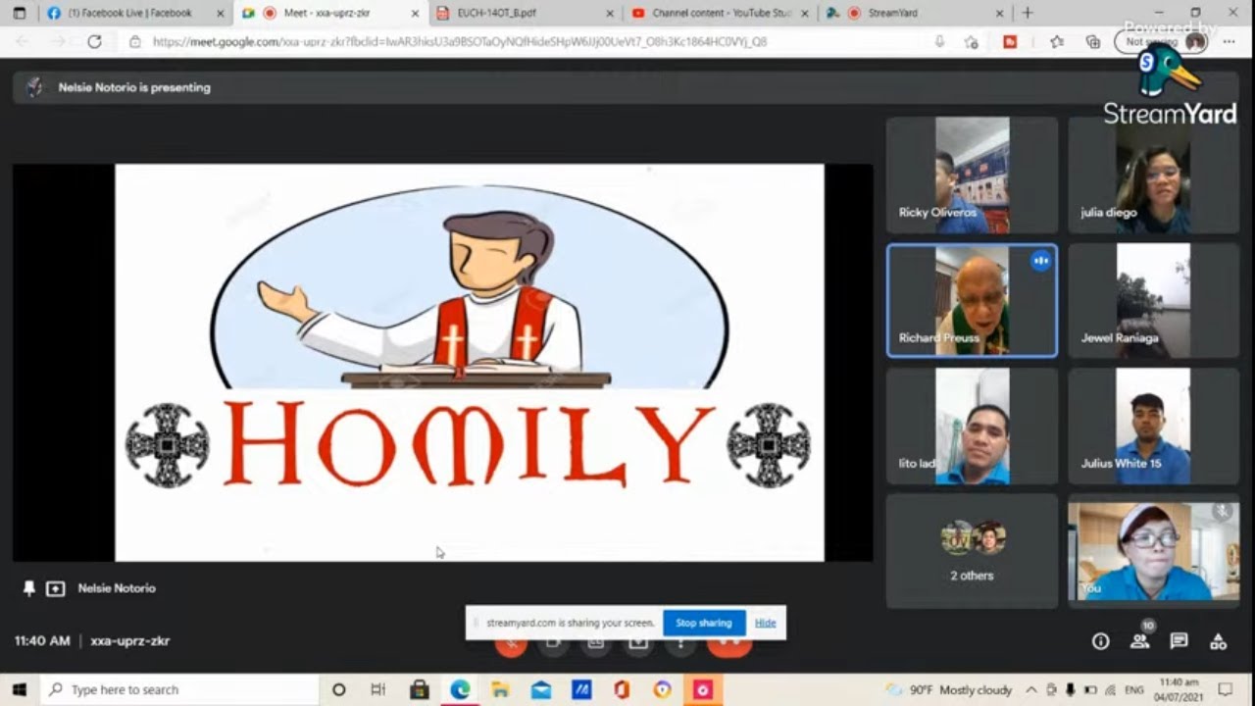Open the 2 others participants tile
This screenshot has width=1255, height=706.
(x=972, y=551)
